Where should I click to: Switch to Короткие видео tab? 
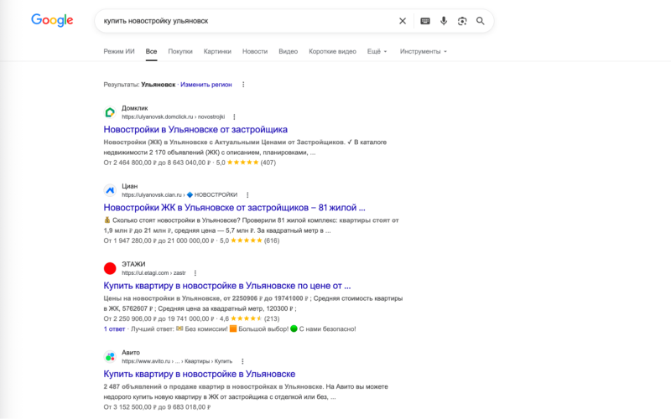332,51
